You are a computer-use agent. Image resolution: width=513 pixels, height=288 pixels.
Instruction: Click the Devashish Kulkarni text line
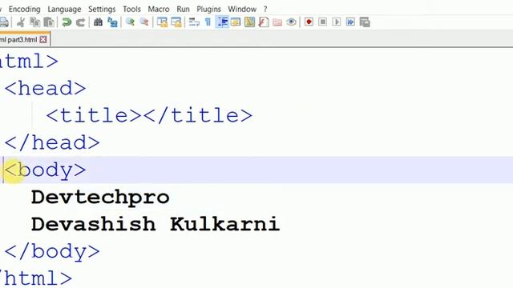tap(156, 224)
